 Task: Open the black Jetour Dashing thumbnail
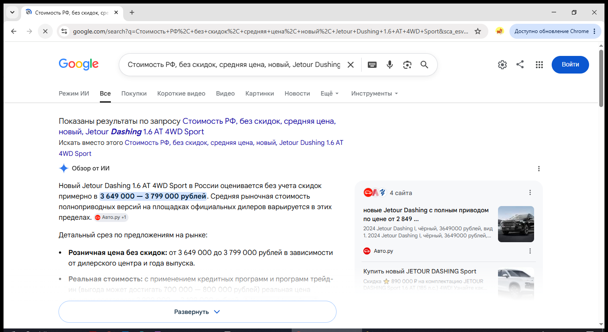coord(516,224)
